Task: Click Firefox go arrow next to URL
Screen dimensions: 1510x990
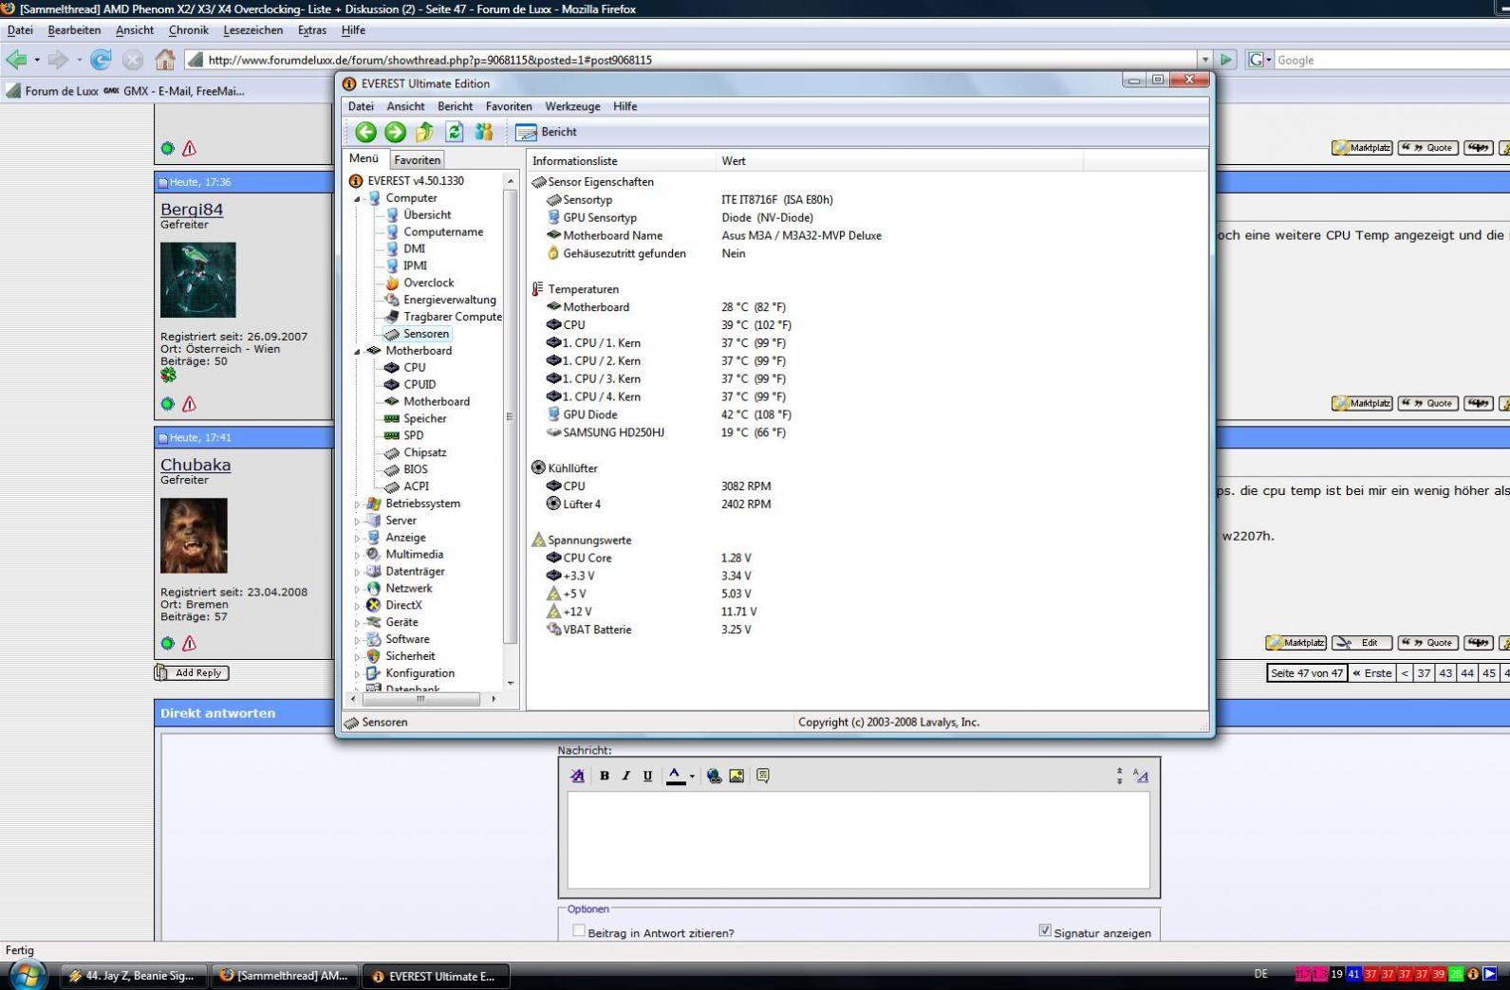Action: pyautogui.click(x=1225, y=60)
